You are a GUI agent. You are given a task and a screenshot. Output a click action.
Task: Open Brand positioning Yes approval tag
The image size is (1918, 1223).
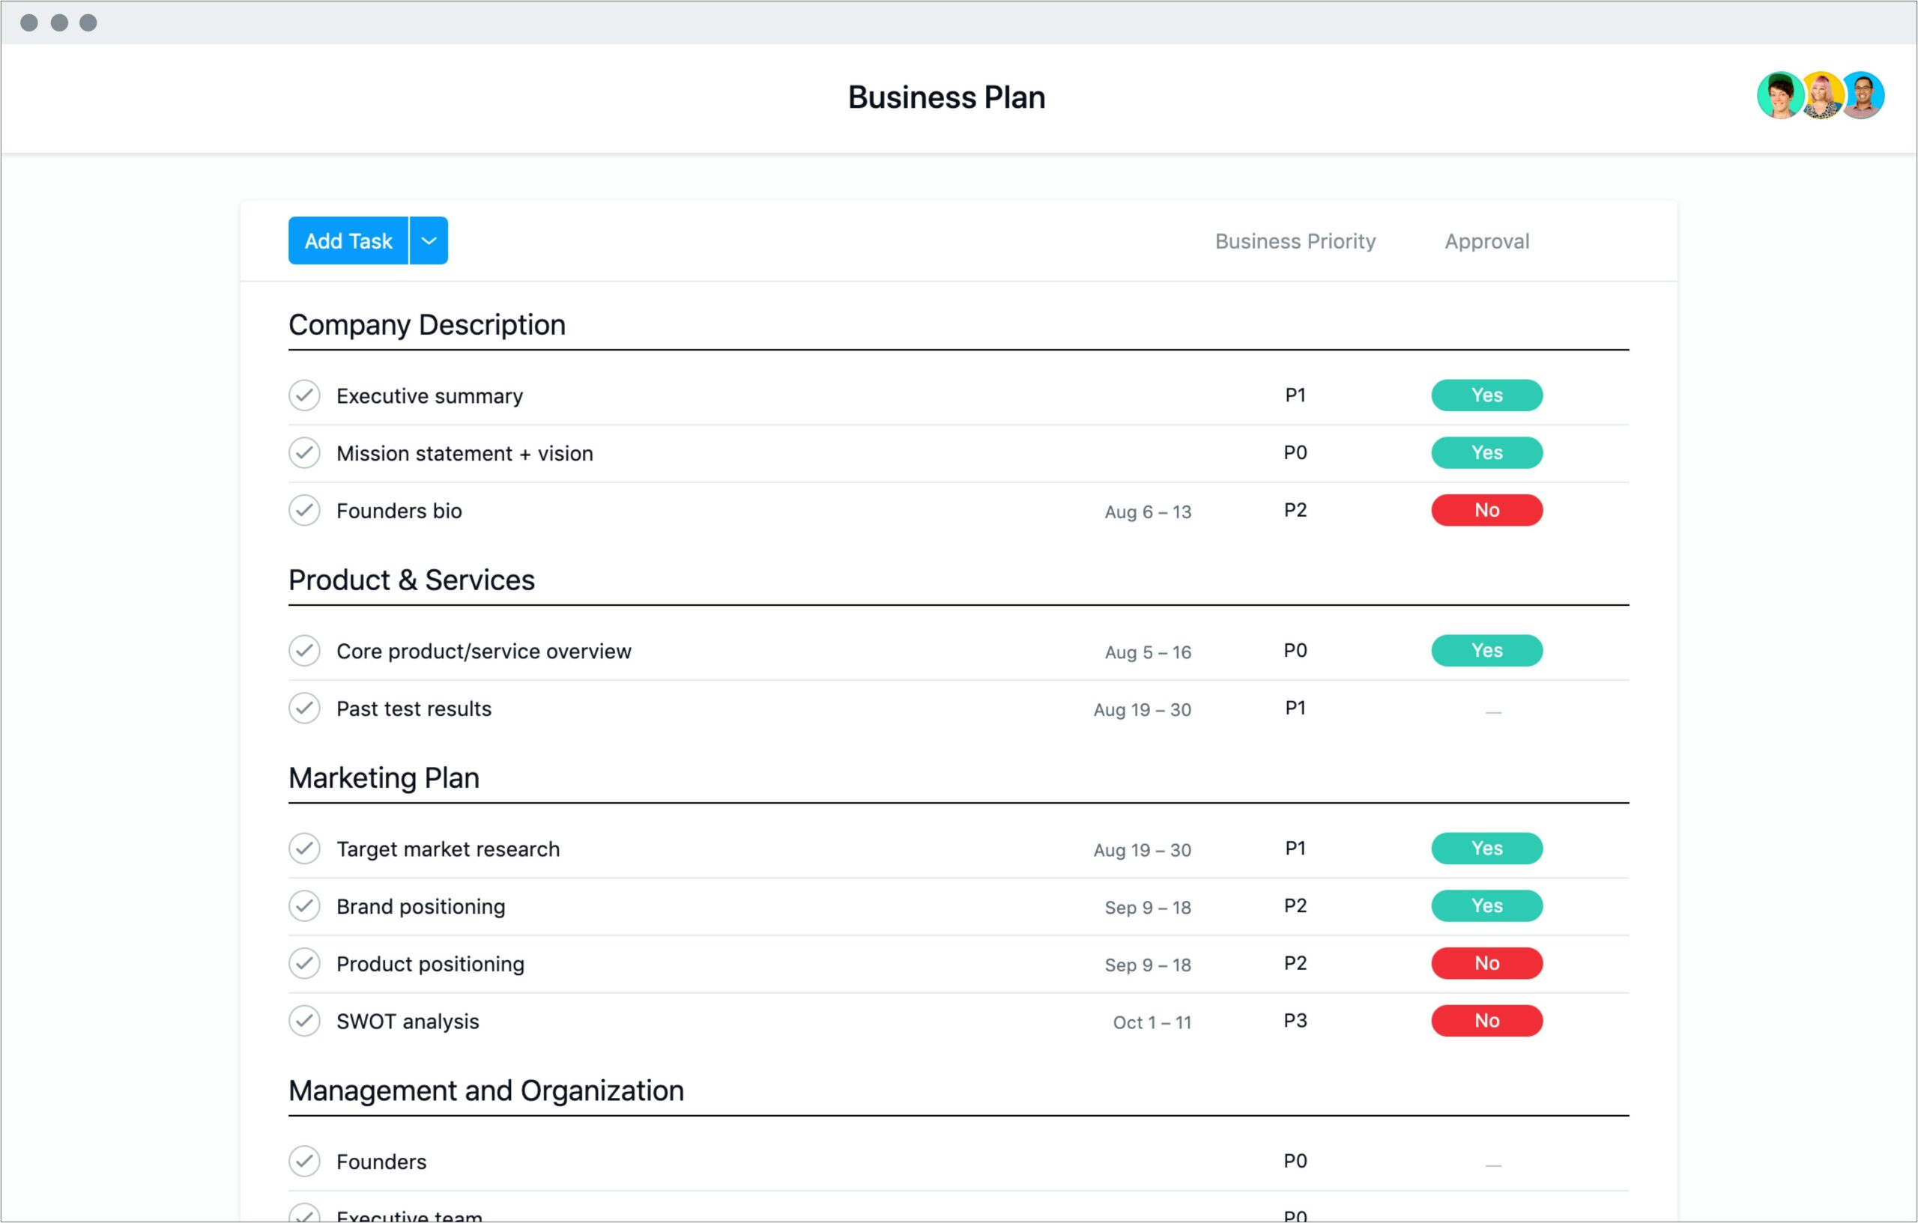pyautogui.click(x=1487, y=905)
